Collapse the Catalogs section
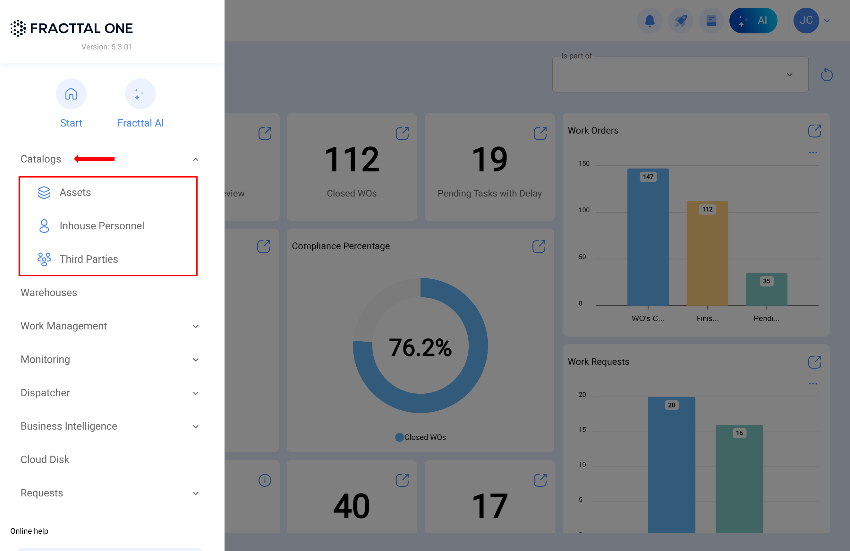850x551 pixels. (x=195, y=159)
